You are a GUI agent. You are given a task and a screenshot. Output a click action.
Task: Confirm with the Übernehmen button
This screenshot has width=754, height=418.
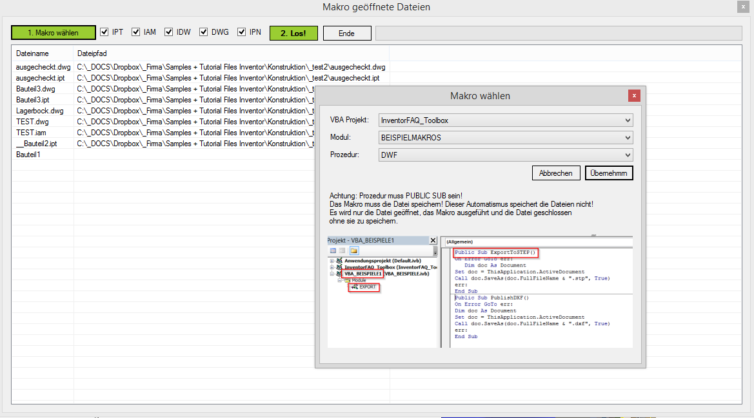pos(609,173)
